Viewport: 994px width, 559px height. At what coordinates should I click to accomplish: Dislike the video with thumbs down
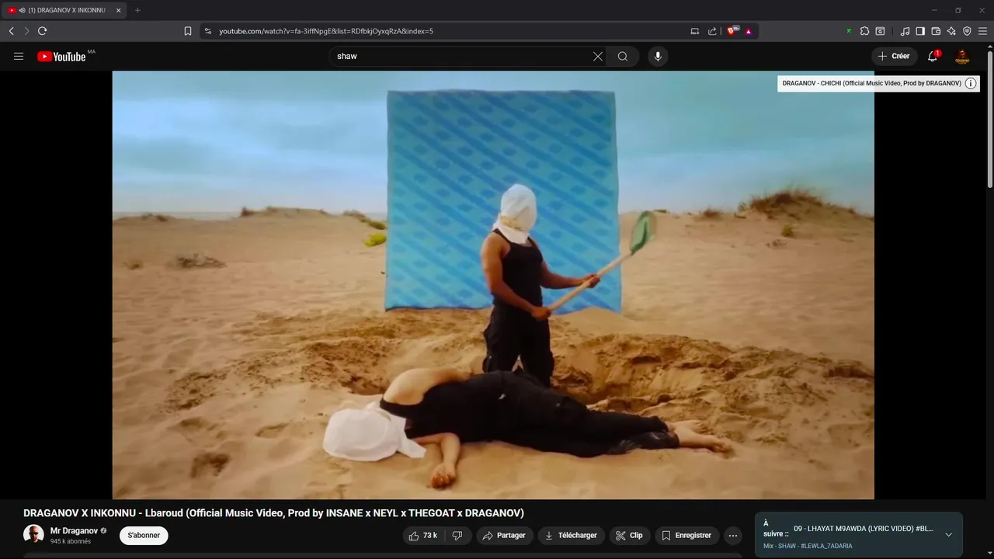(x=457, y=536)
